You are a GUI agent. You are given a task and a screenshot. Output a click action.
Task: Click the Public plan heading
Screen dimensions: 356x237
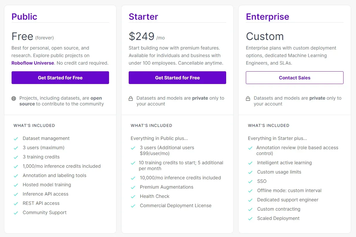(x=24, y=17)
